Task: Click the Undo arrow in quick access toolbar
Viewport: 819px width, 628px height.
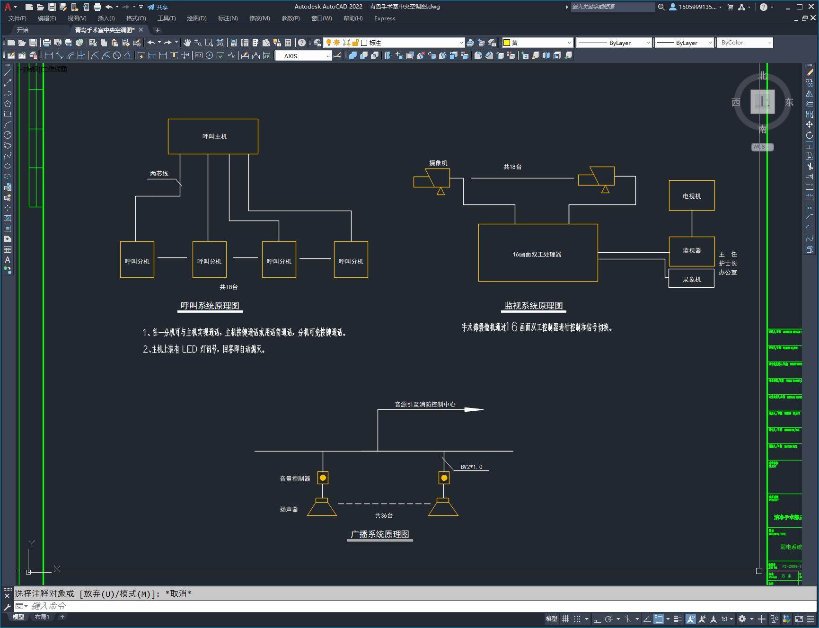Action: coord(109,7)
